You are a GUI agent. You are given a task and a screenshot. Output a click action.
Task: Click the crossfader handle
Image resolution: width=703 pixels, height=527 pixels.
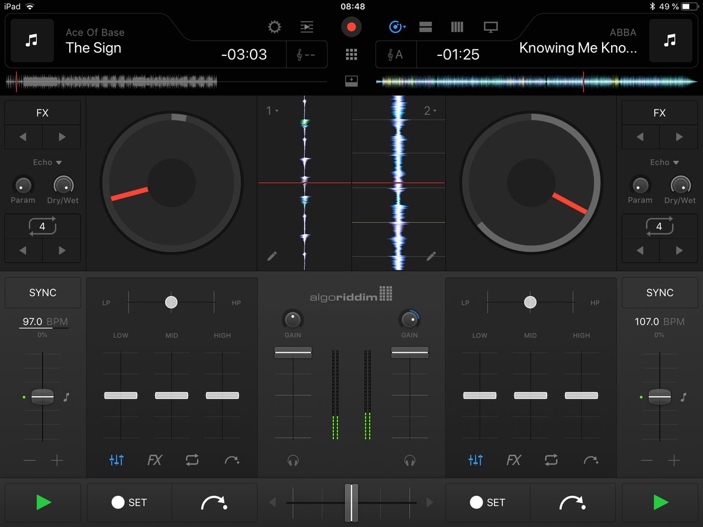coord(351,502)
